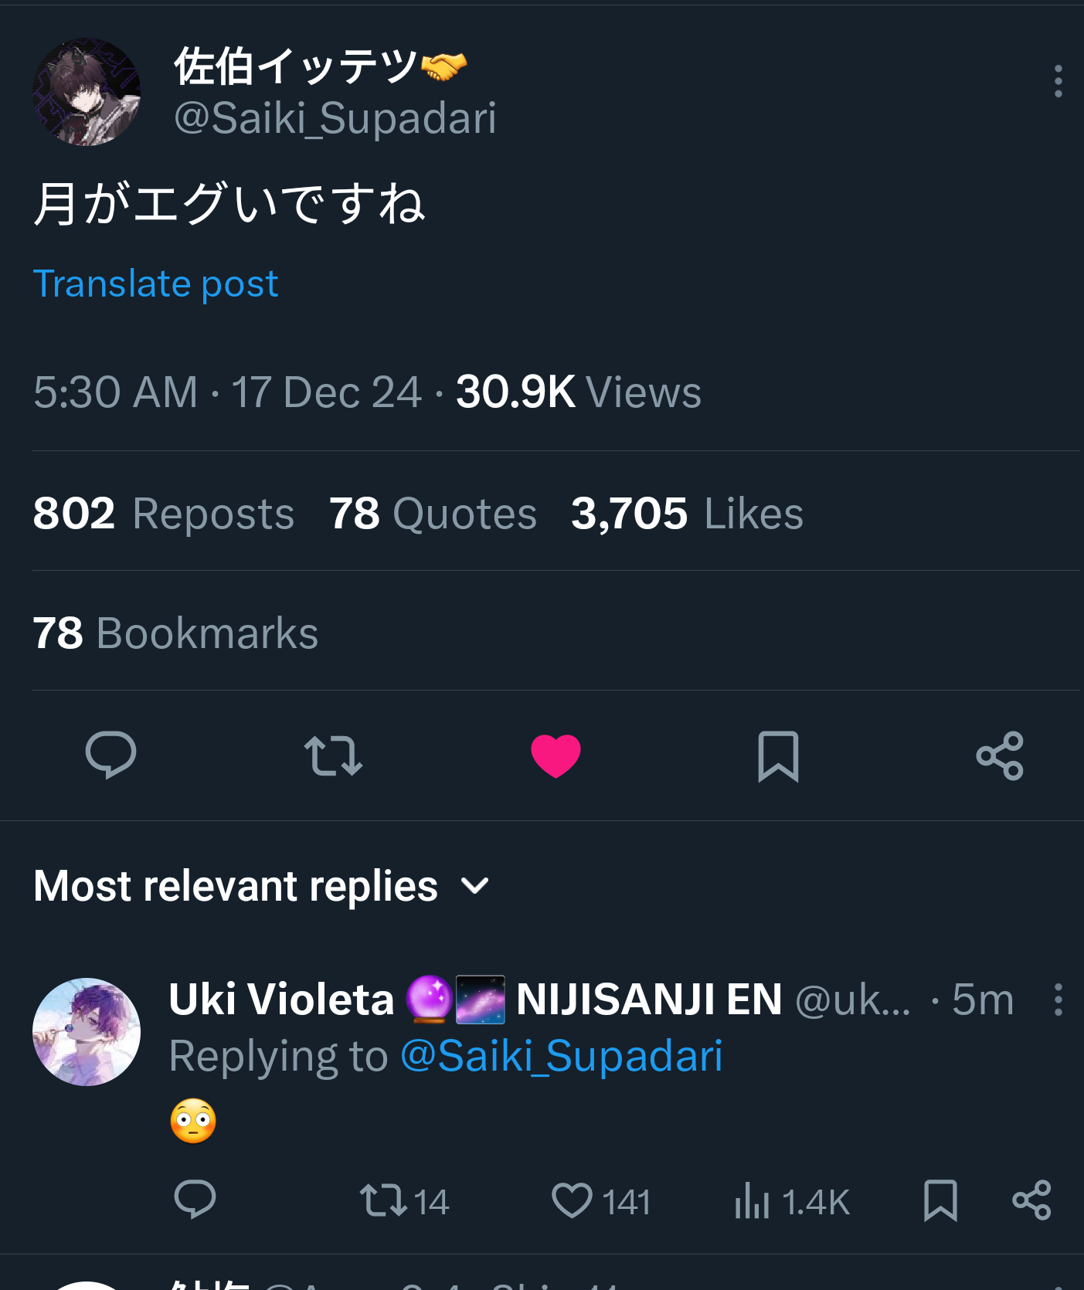This screenshot has width=1084, height=1290.
Task: Bookmark Uki Violeta's reply
Action: pos(940,1200)
